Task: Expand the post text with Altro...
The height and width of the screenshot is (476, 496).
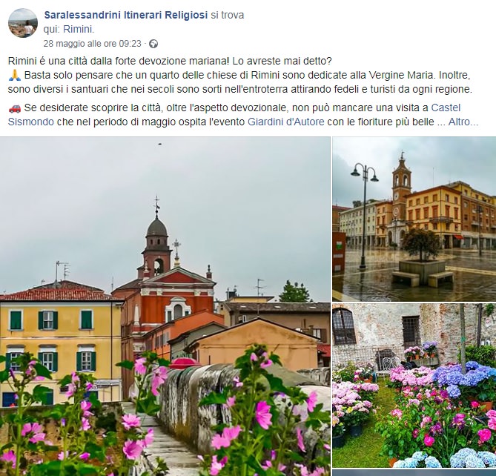Action: click(463, 122)
